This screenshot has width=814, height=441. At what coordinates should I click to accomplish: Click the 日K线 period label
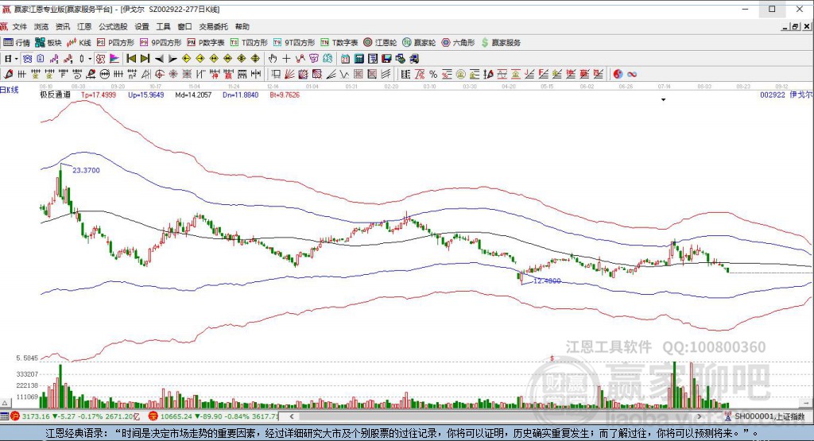[x=10, y=90]
